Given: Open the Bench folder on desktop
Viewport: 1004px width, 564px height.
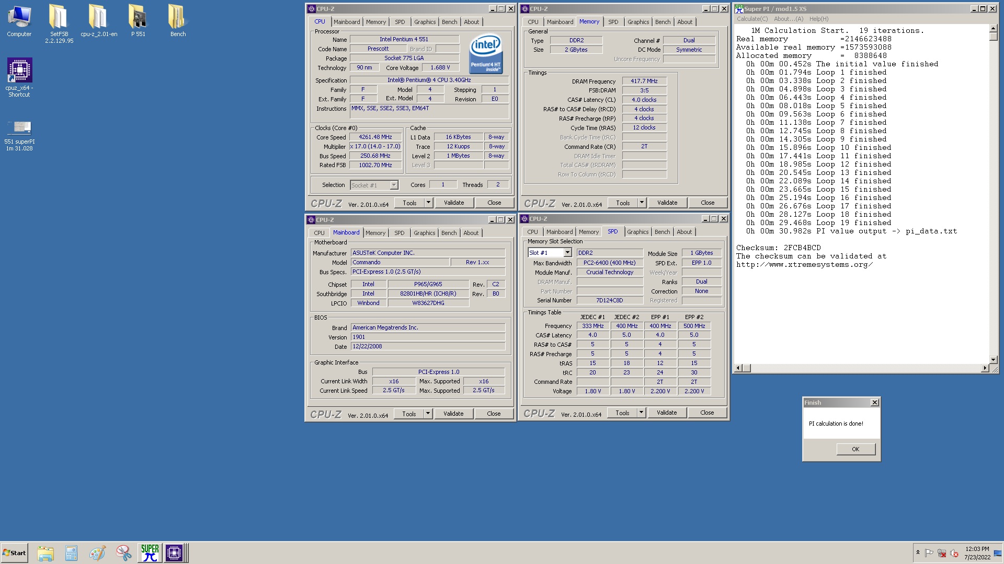Looking at the screenshot, I should 178,21.
